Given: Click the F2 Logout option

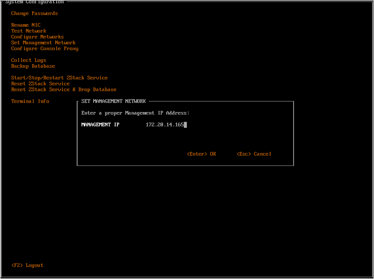Looking at the screenshot, I should 27,265.
